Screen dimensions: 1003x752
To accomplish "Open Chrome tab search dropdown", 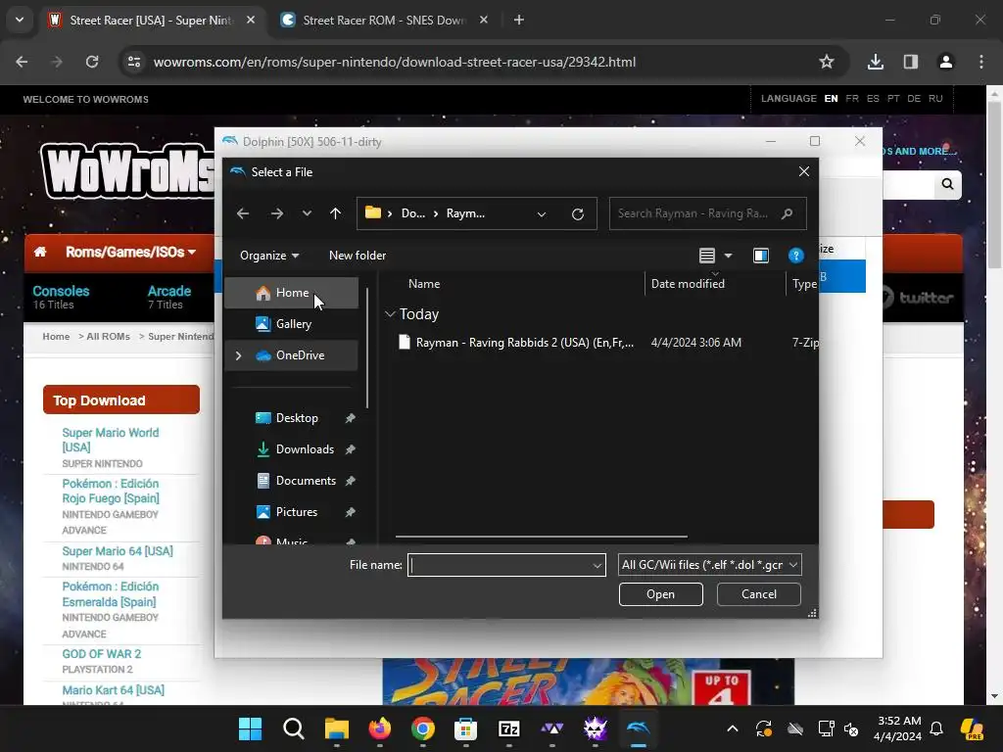I will 20,20.
